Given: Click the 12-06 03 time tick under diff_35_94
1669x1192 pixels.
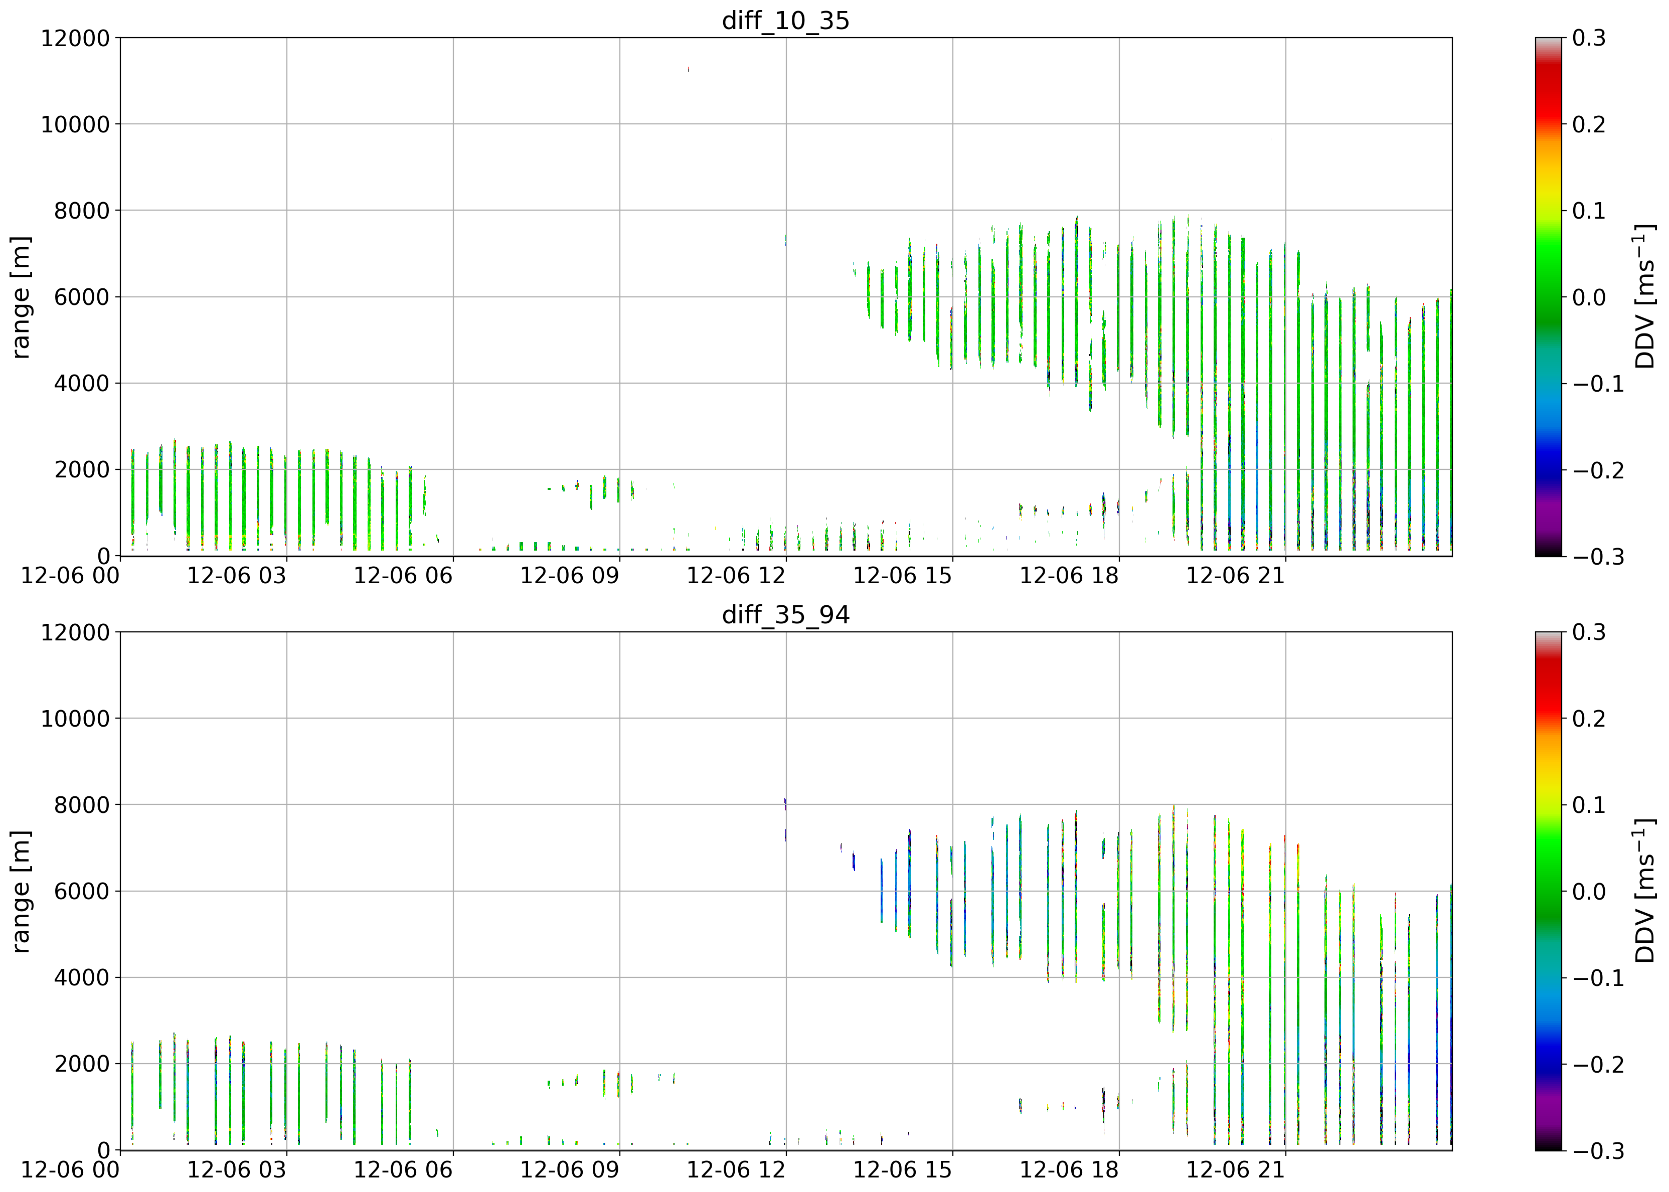Looking at the screenshot, I should coord(236,1170).
